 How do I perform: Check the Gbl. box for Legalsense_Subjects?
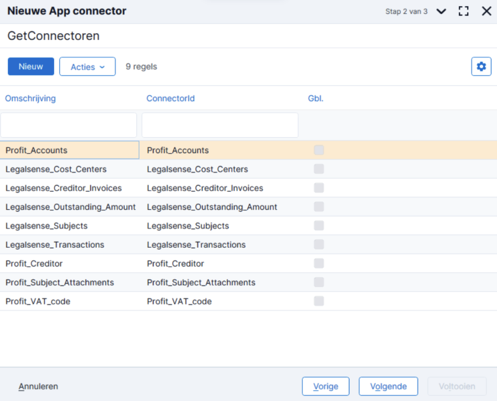click(319, 226)
